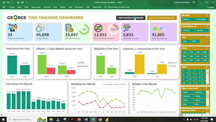Toggle multi-select on Internal/External slicer

click(x=203, y=26)
